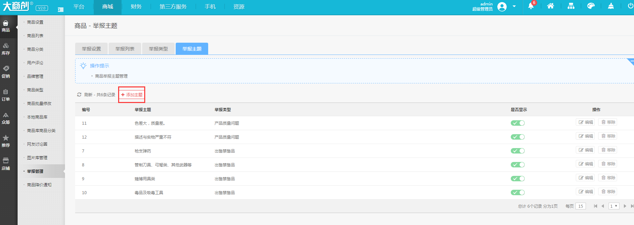Open the notification bell icon
Viewport: 634px width, 225px height.
(x=531, y=6)
